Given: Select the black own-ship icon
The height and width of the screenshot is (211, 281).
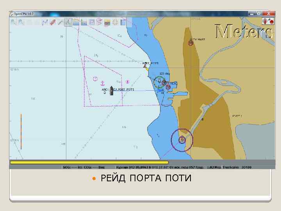Looking at the screenshot, I should [112, 91].
